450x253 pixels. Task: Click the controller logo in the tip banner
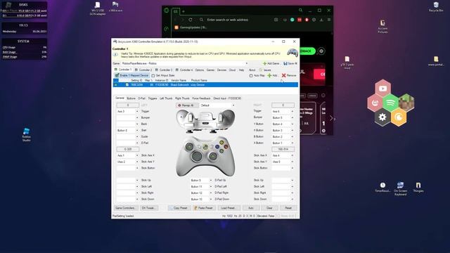point(292,53)
